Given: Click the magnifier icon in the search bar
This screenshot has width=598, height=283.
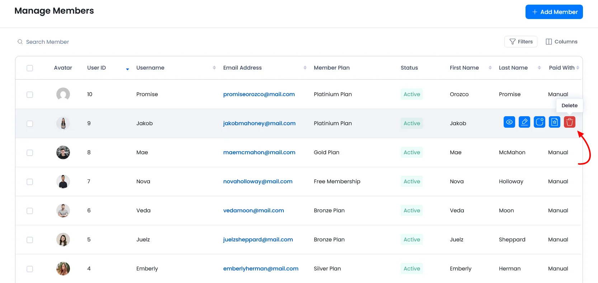Looking at the screenshot, I should (20, 42).
